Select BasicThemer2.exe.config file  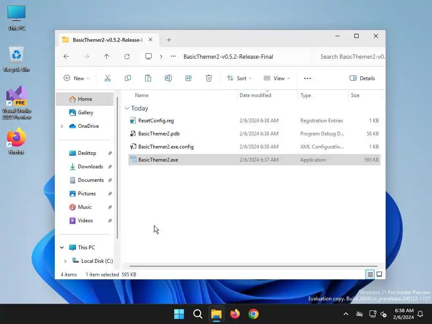(x=254, y=146)
